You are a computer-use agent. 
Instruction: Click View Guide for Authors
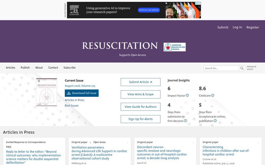click(141, 107)
